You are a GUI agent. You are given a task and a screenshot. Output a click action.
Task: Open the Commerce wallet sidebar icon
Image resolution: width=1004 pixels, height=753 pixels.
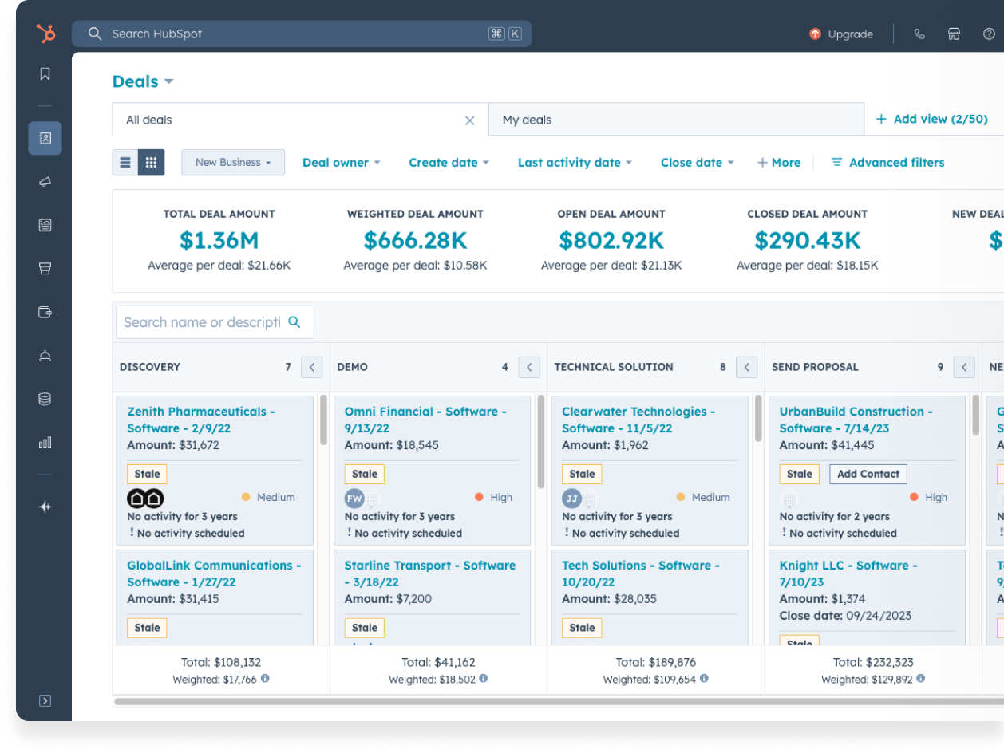click(x=45, y=313)
